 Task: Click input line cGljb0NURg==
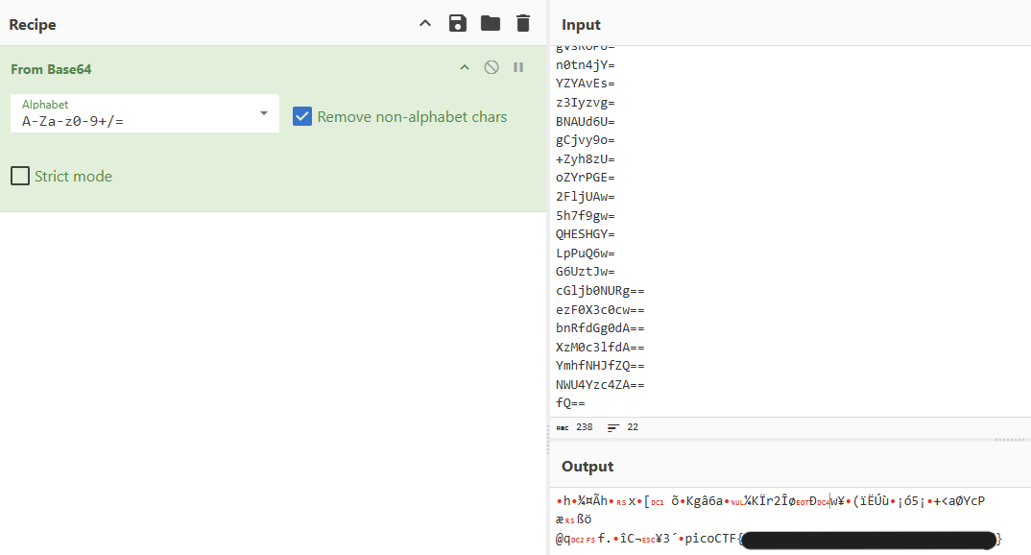[600, 291]
